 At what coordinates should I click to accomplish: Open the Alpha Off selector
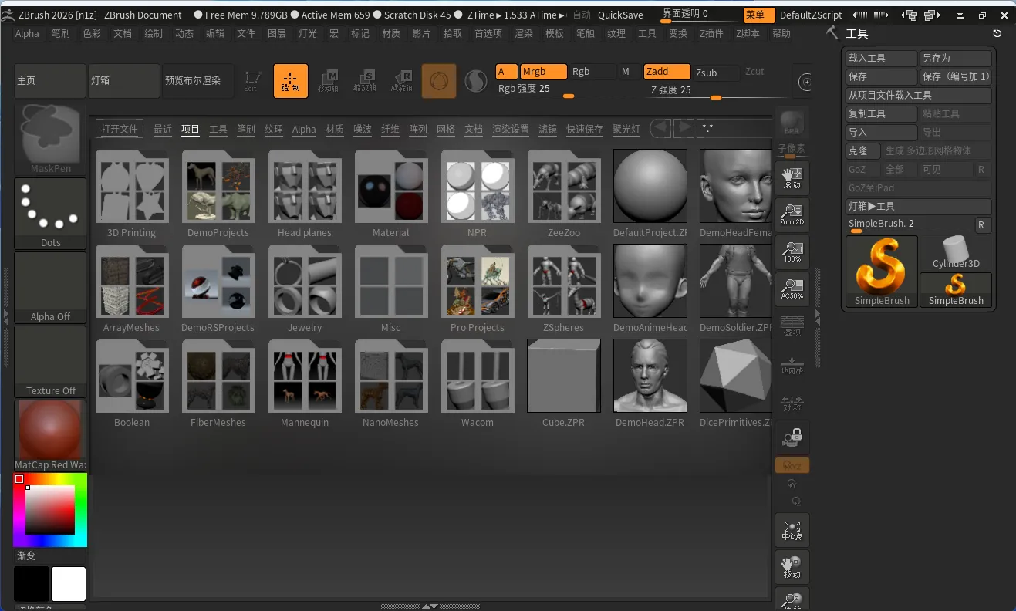coord(50,288)
